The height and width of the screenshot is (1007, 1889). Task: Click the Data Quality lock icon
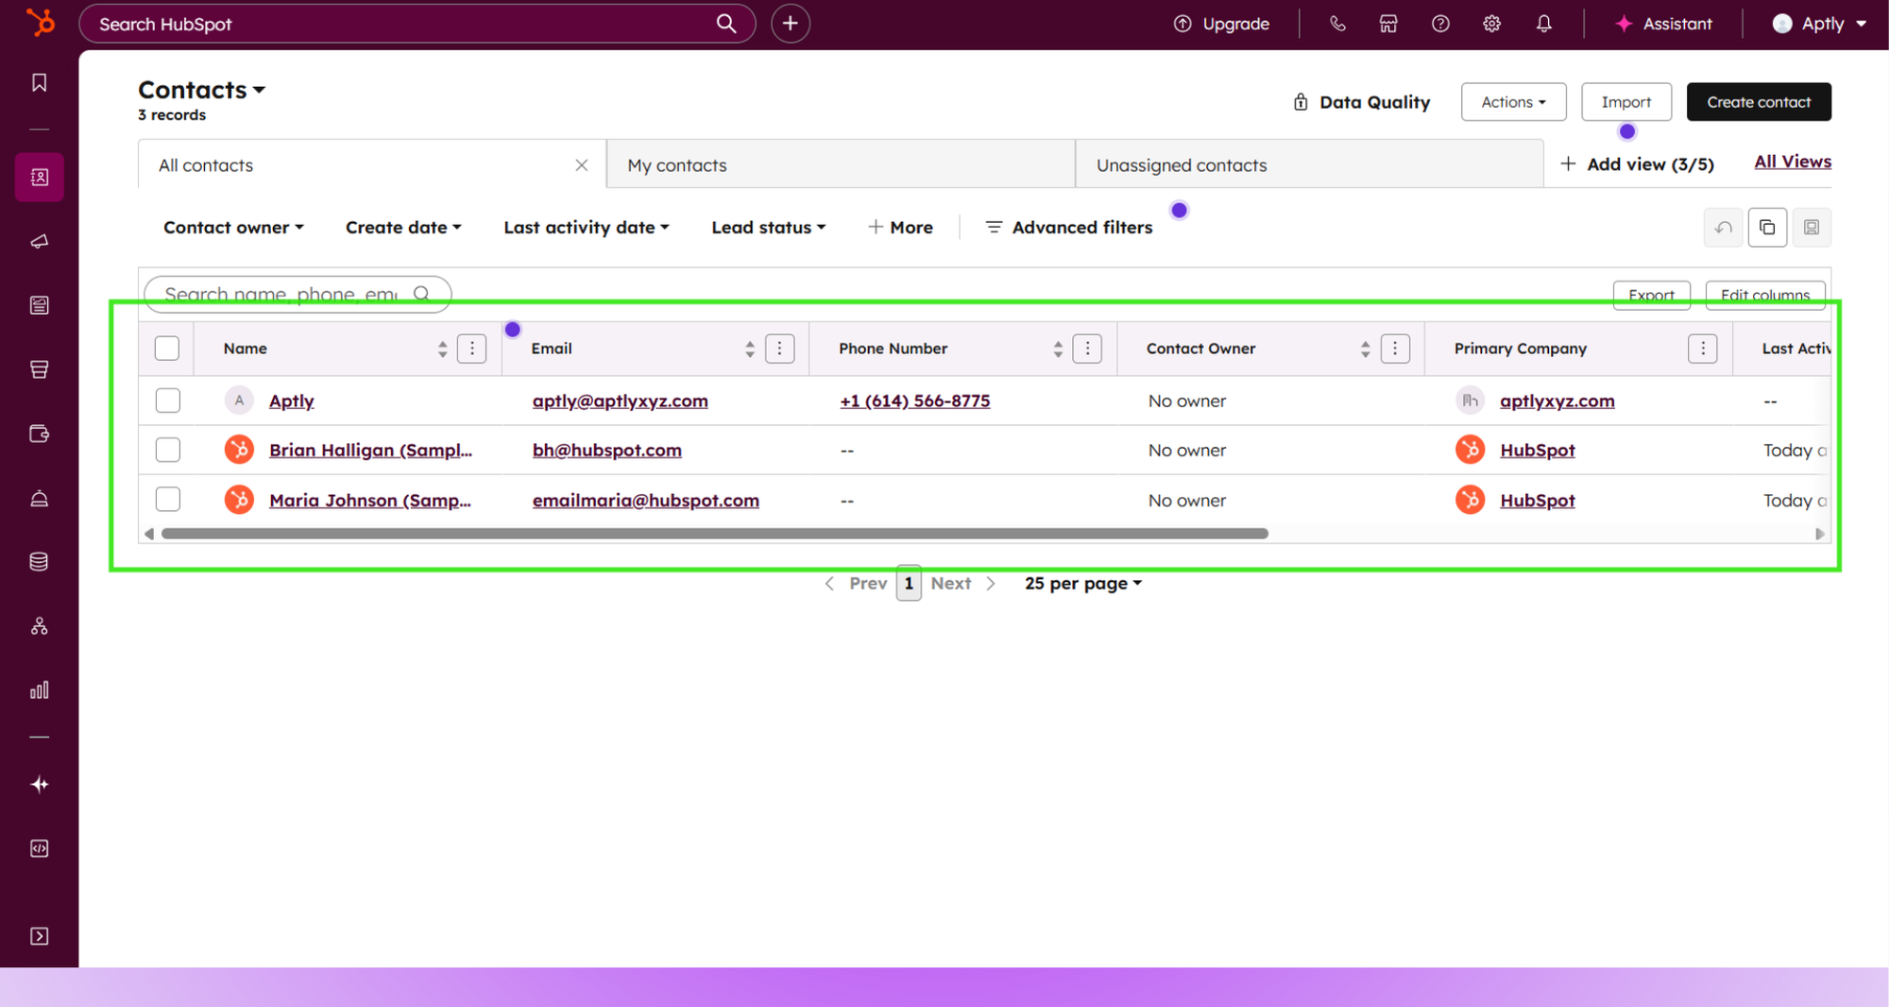pyautogui.click(x=1301, y=102)
